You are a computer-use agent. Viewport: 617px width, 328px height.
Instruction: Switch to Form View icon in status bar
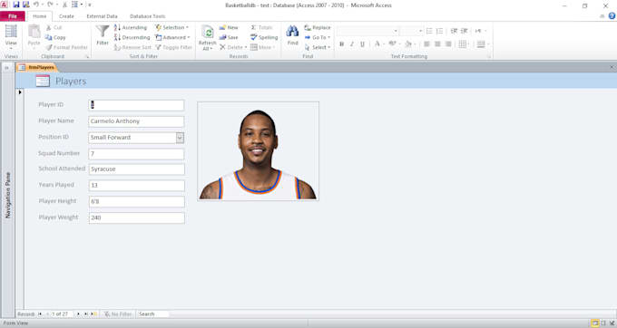595,323
